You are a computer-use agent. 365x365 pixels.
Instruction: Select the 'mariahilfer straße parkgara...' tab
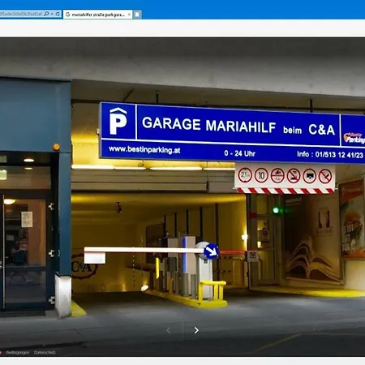click(98, 15)
